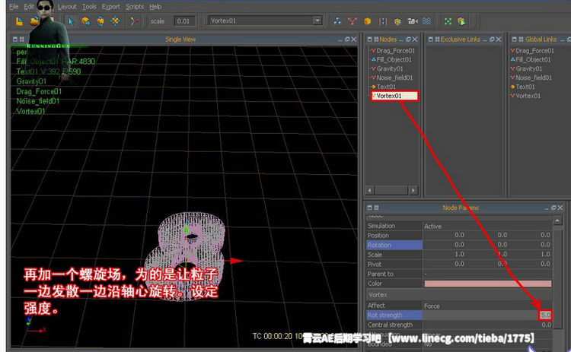Open the Vortex01 node selector dropdown
This screenshot has width=571, height=352.
point(317,21)
